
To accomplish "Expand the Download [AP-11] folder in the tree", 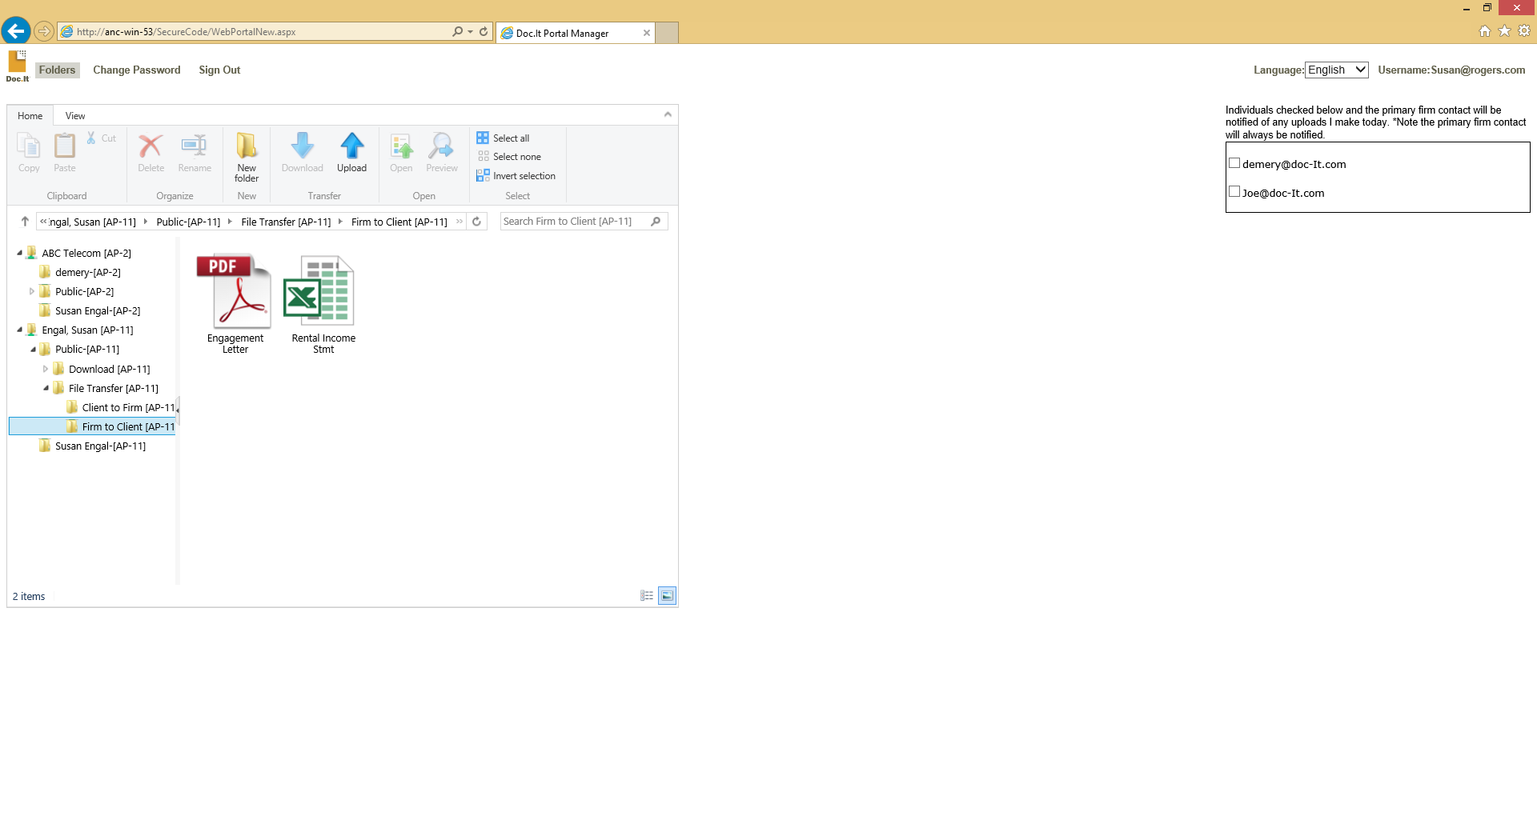I will [x=46, y=369].
